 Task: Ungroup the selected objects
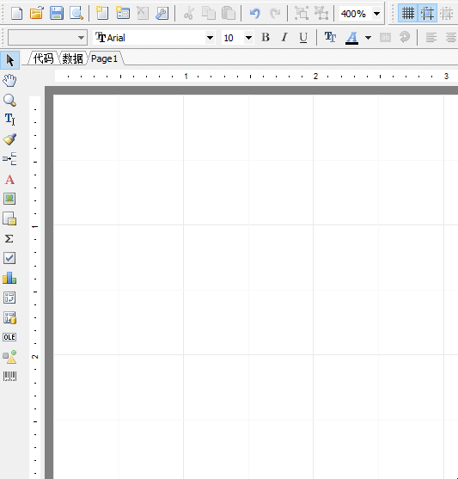(321, 14)
